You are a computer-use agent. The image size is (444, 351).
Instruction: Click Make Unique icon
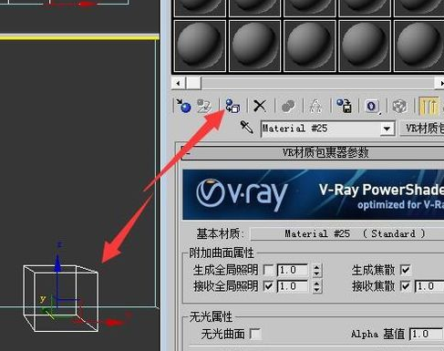click(315, 106)
